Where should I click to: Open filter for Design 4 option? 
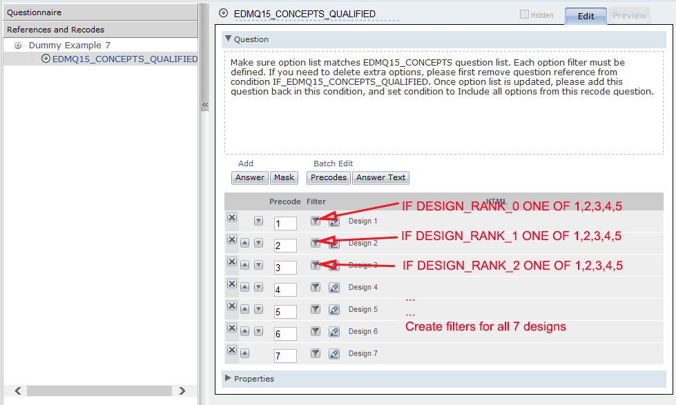click(x=316, y=287)
